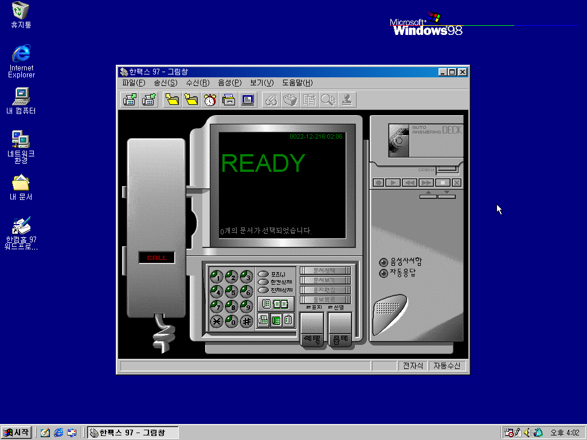Click the wastebasket toolbar icon
Viewport: 587px width, 440px height.
coord(290,100)
